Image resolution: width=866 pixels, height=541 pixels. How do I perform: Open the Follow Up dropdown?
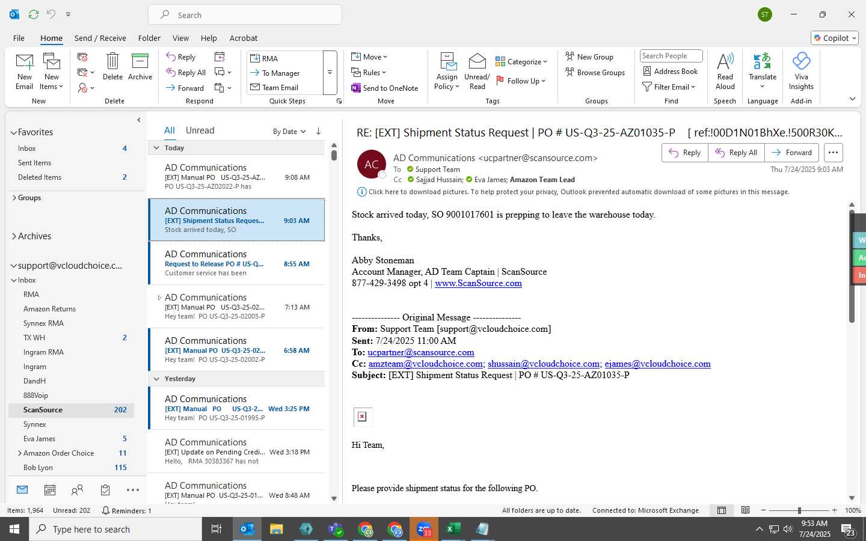point(521,81)
